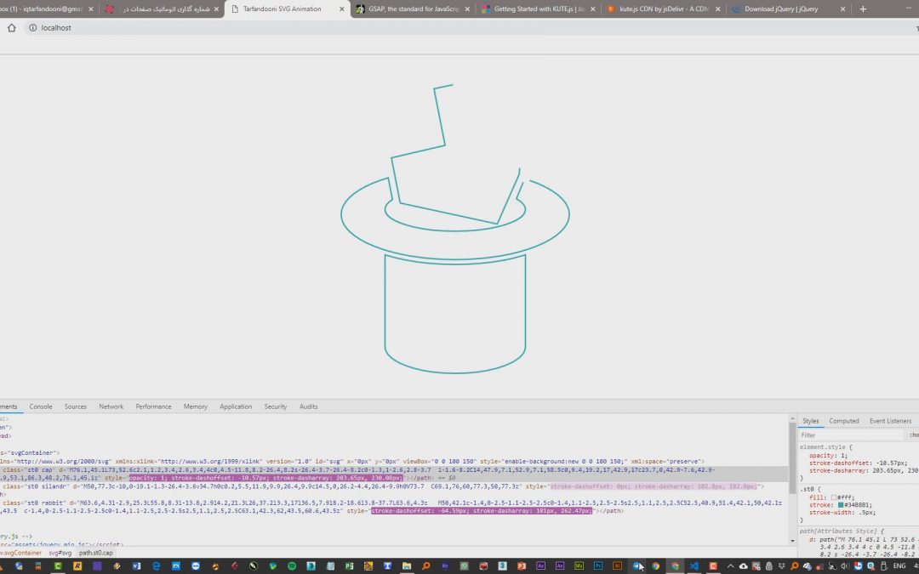Open the DevTools Console panel
919x574 pixels.
41,406
